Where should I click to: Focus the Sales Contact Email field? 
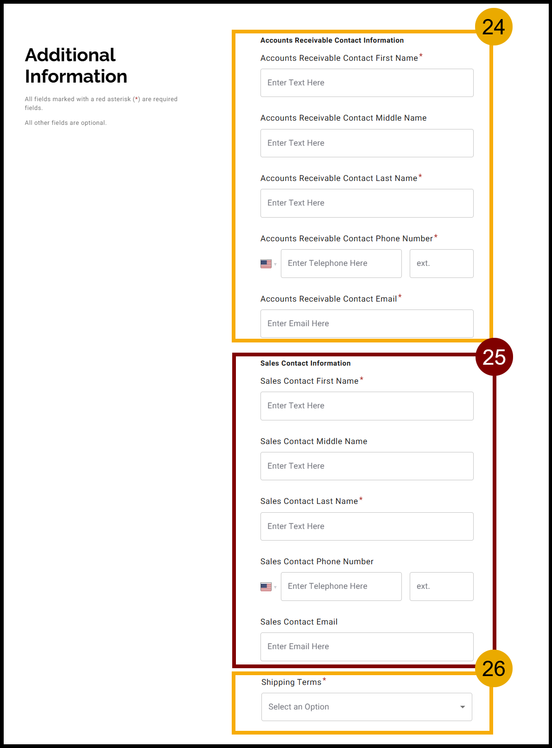[367, 646]
